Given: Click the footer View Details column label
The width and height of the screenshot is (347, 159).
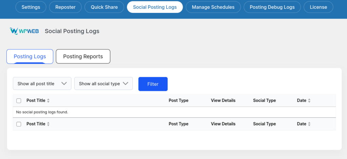Looking at the screenshot, I should click(223, 124).
